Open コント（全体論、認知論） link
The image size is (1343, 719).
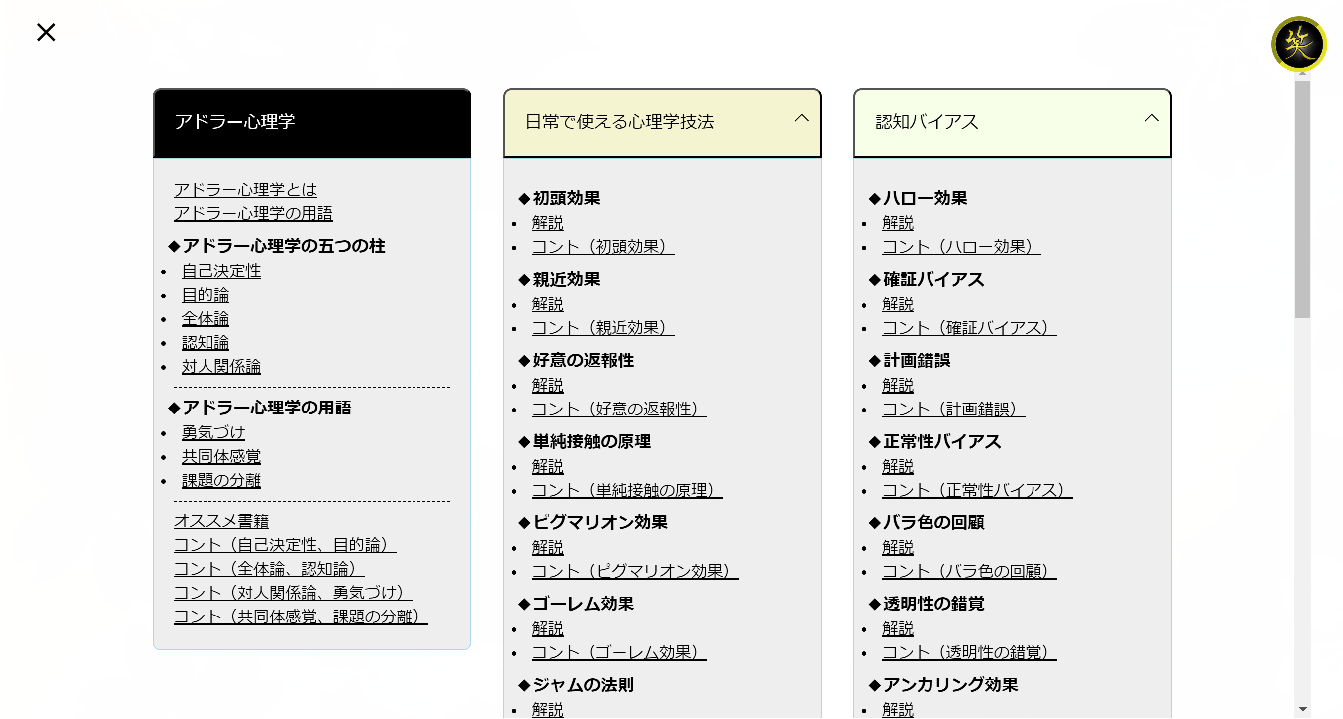[269, 569]
